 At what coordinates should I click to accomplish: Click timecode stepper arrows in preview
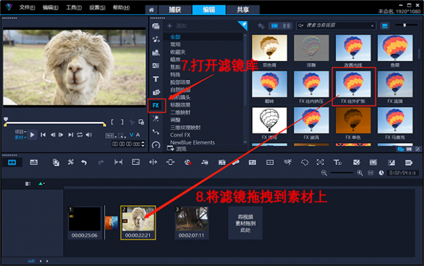(x=143, y=144)
